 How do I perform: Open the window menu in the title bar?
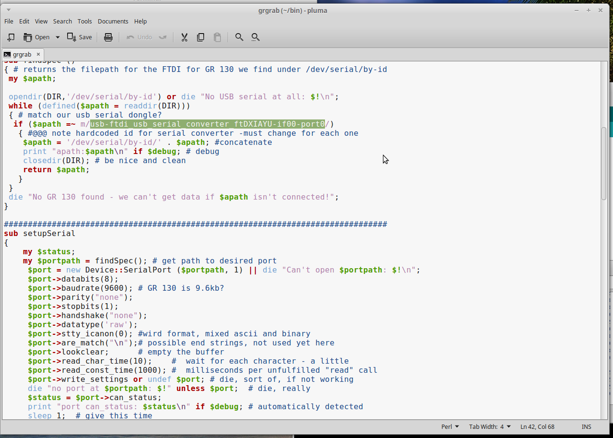tap(9, 10)
